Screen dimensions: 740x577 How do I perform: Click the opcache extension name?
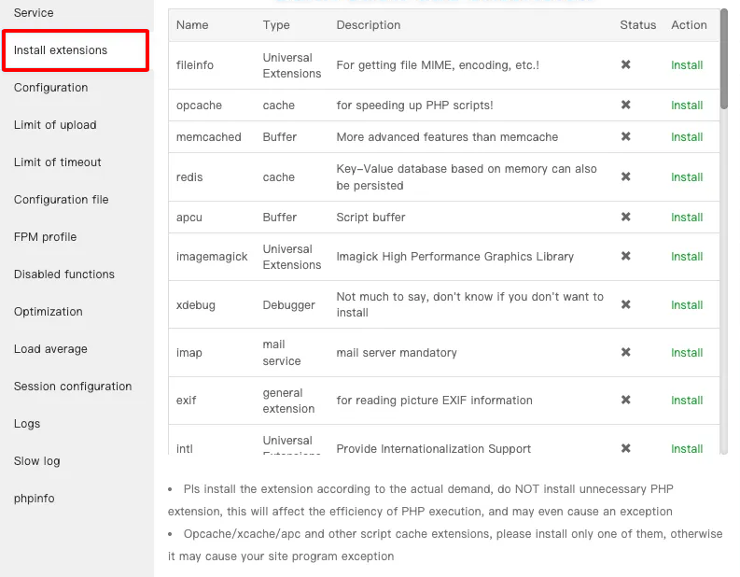(x=199, y=106)
